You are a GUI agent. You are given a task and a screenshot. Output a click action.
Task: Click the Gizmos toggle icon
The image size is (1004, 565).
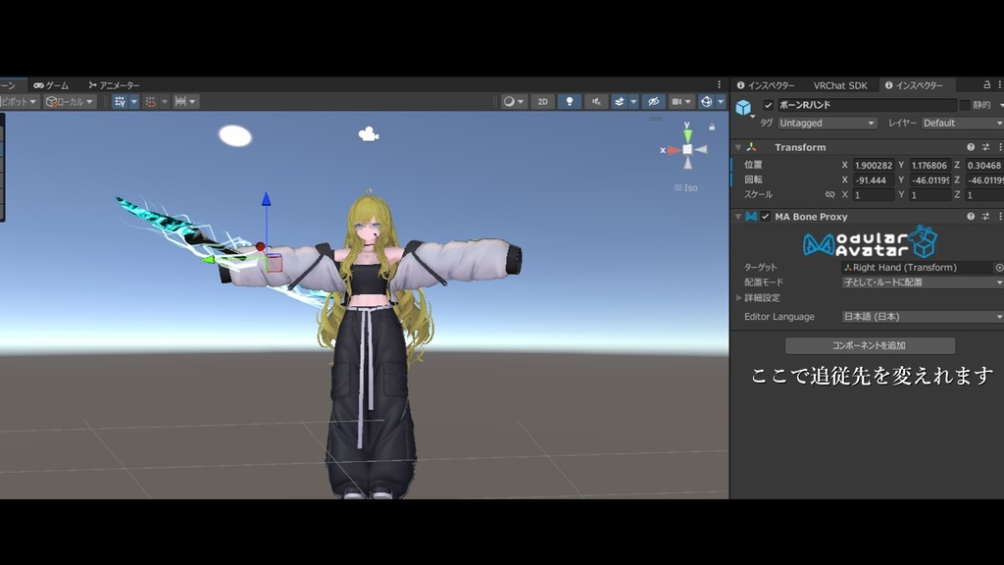[707, 101]
